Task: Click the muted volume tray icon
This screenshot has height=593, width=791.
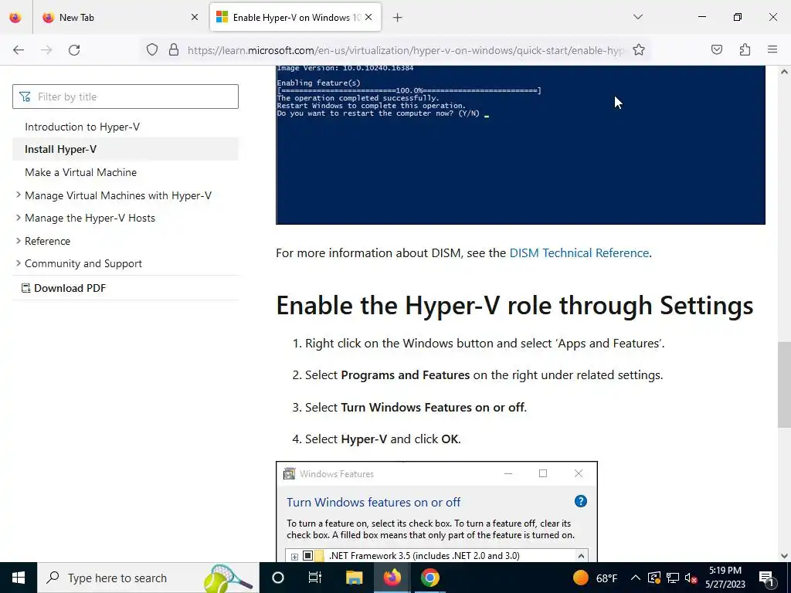Action: click(691, 578)
